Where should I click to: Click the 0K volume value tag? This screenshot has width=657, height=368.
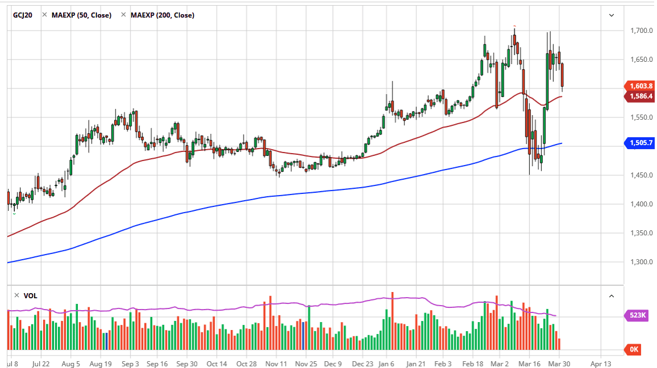633,349
